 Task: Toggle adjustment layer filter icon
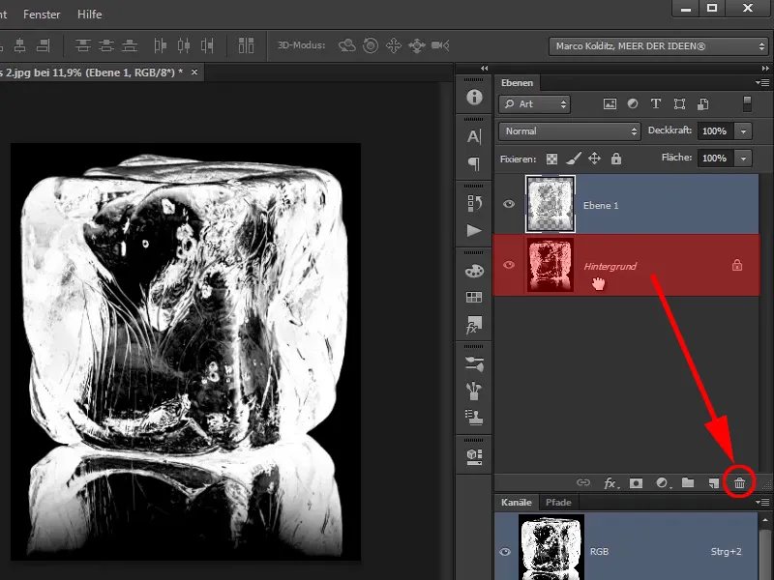633,103
